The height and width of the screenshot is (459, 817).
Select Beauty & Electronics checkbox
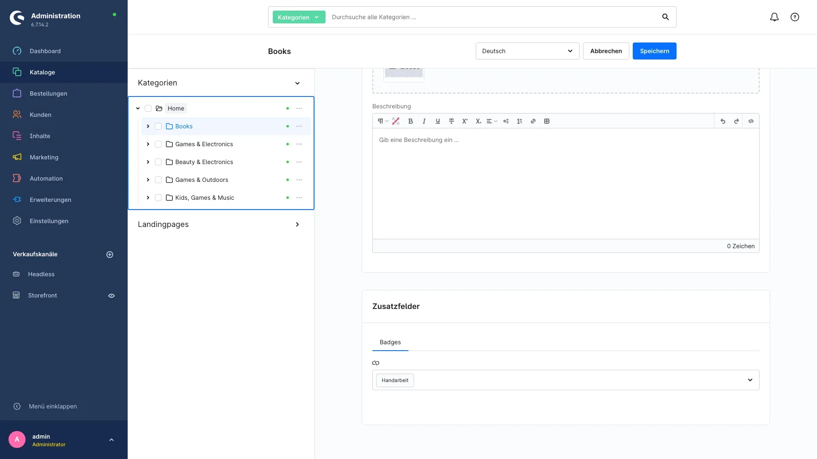(x=158, y=162)
